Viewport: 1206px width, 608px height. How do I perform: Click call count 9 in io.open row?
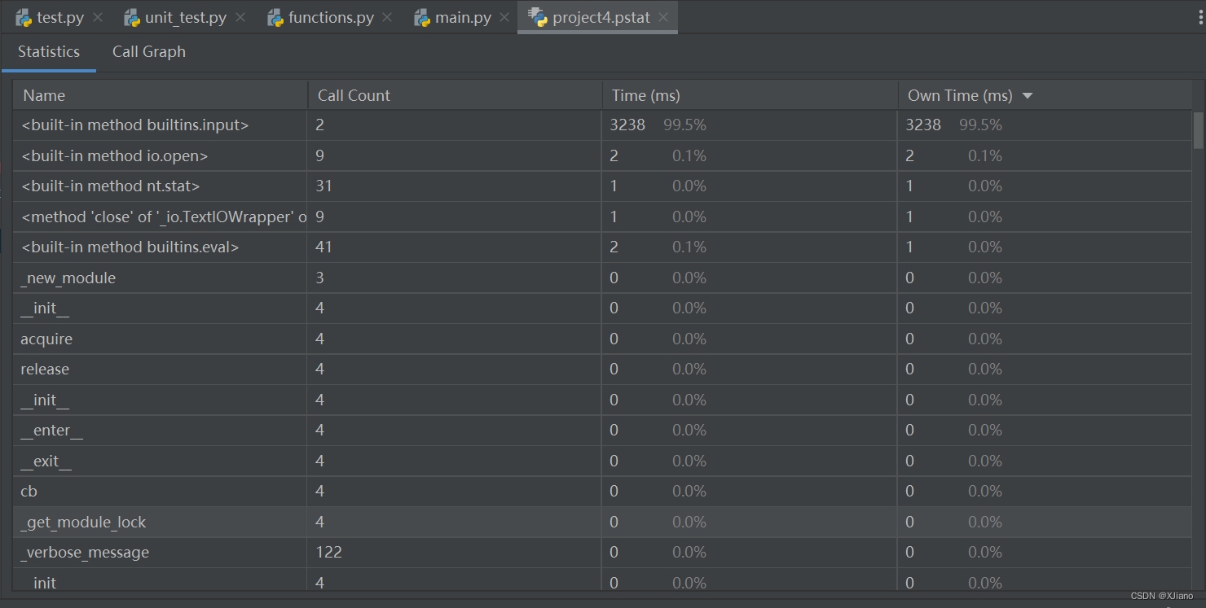[320, 155]
